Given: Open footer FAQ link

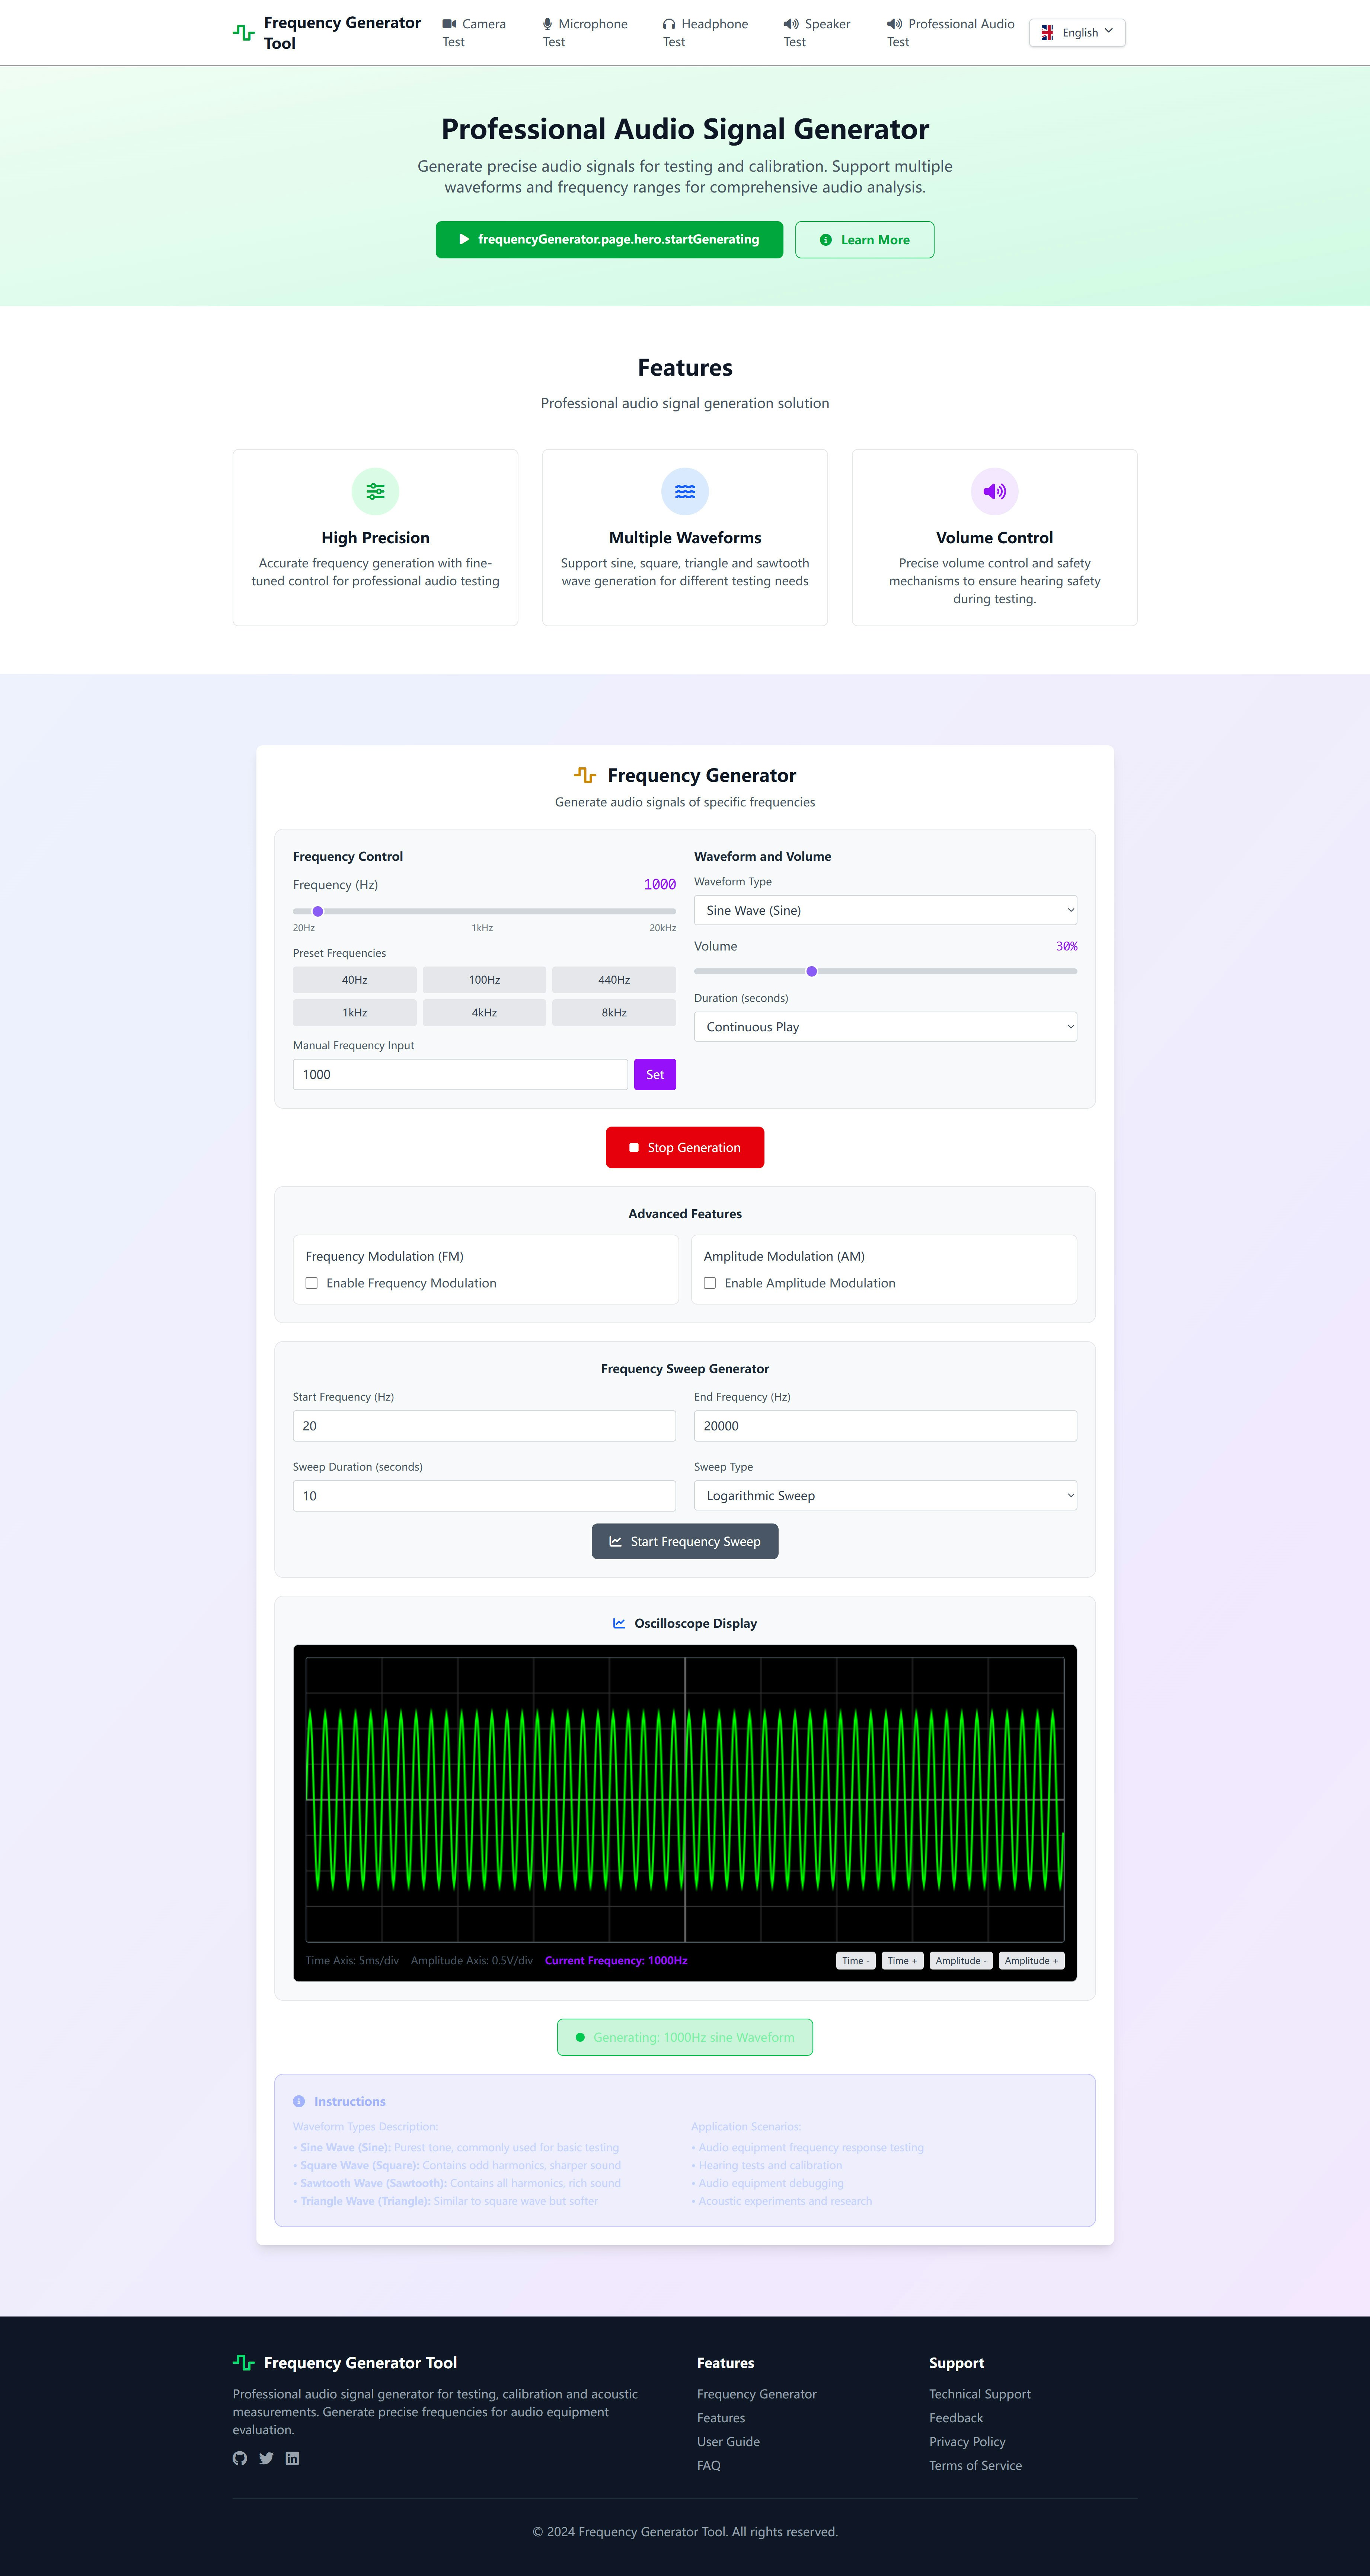Looking at the screenshot, I should pos(709,2466).
